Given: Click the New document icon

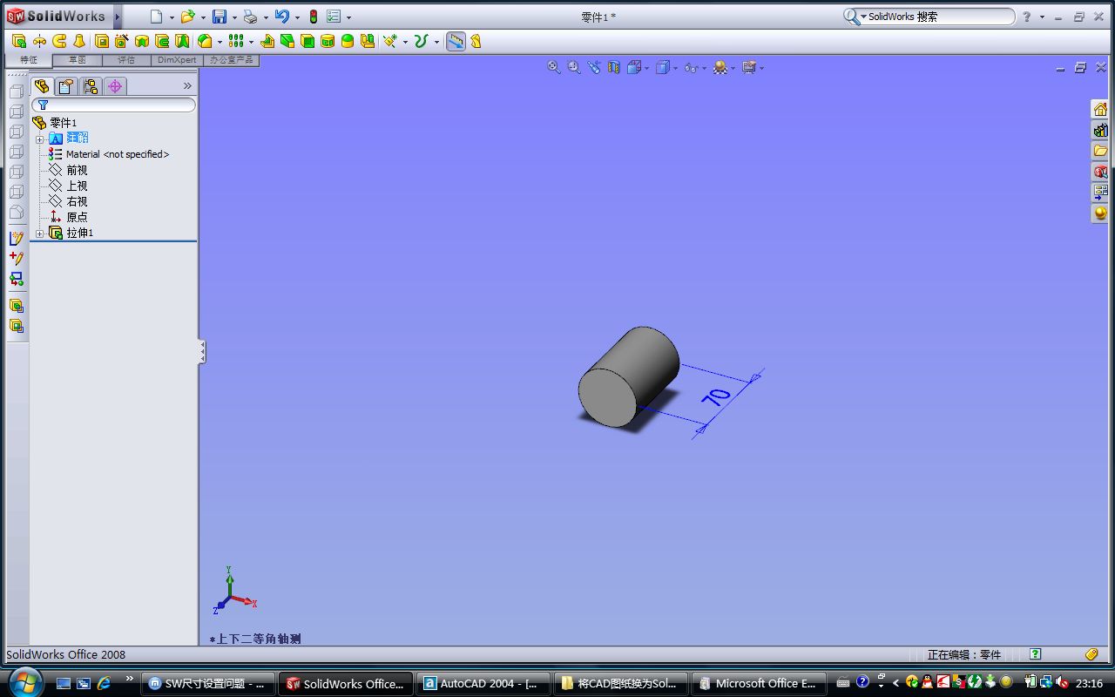Looking at the screenshot, I should (157, 17).
